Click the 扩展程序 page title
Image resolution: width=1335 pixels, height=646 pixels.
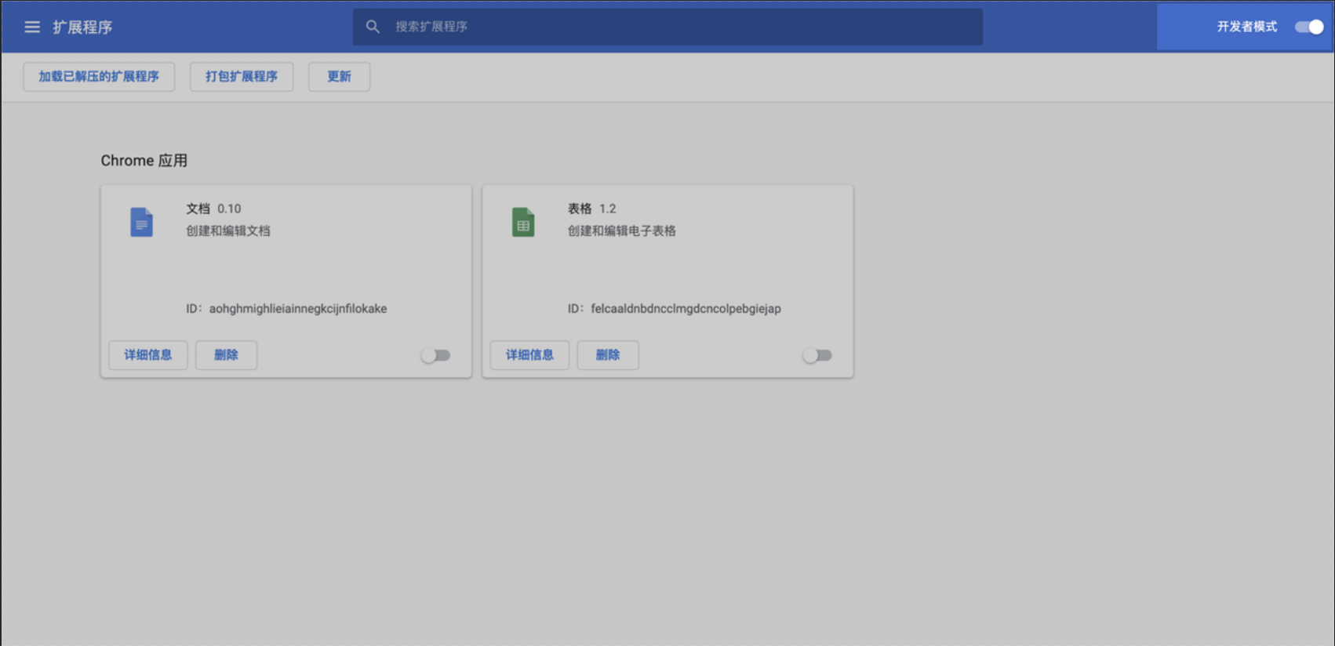82,27
